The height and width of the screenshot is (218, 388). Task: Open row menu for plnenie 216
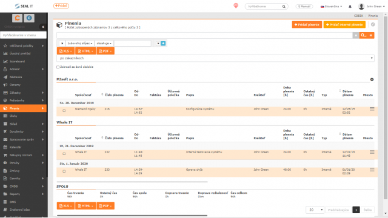(x=372, y=109)
